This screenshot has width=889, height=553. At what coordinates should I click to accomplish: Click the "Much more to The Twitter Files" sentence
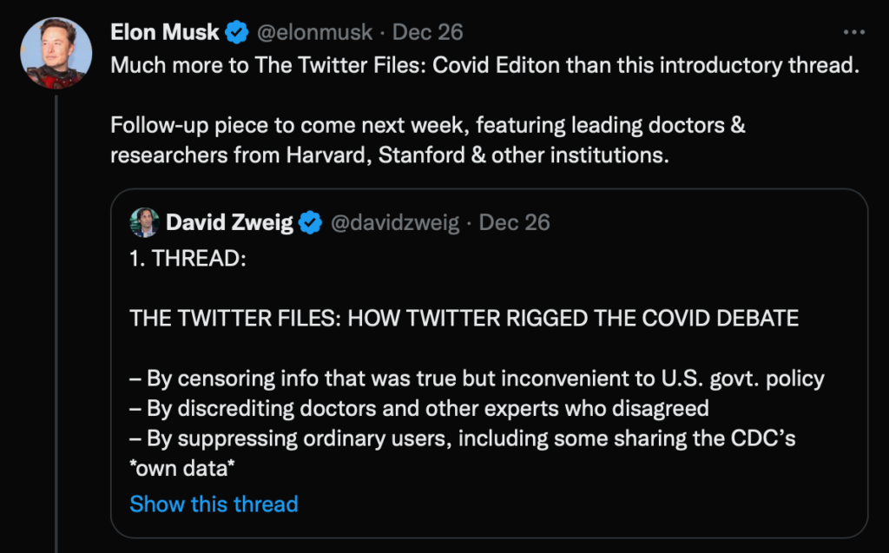point(484,68)
